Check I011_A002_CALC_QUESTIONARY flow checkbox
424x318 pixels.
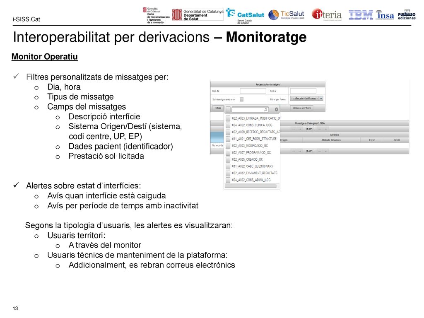tap(228, 166)
